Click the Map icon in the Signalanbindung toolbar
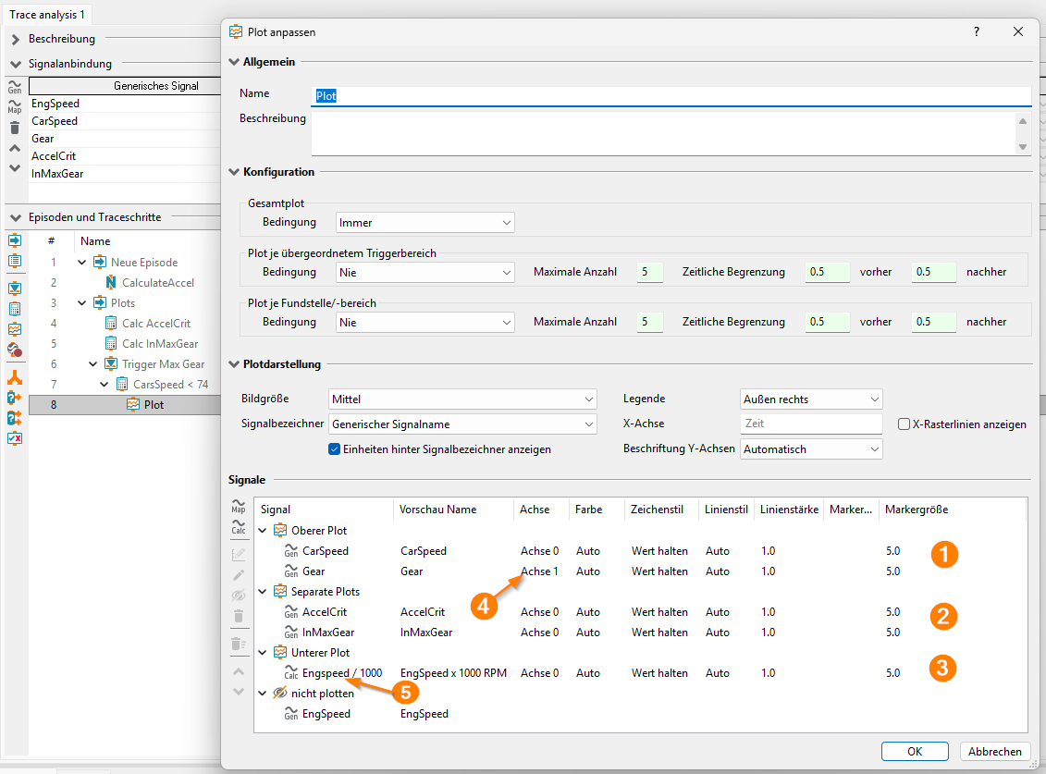The width and height of the screenshot is (1046, 774). click(15, 106)
